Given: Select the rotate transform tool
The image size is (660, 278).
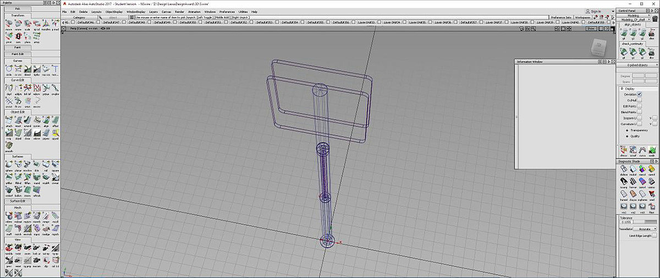Looking at the screenshot, I should click(x=19, y=24).
